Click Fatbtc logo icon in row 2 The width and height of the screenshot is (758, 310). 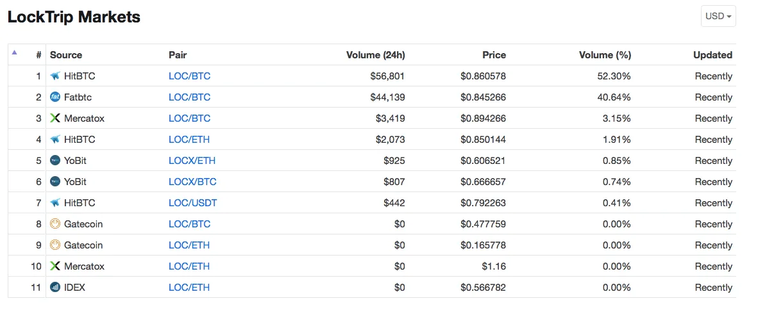[x=55, y=97]
